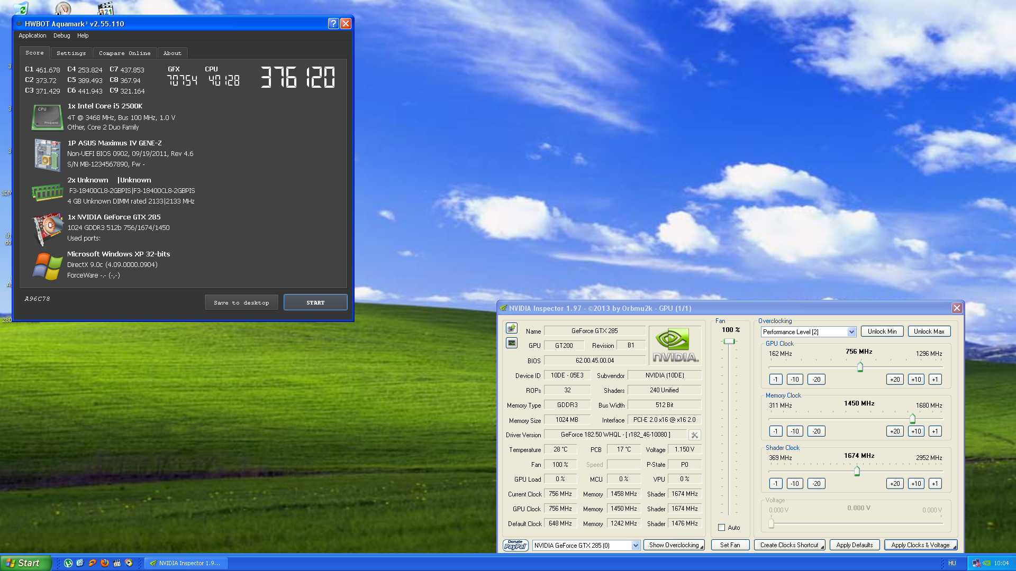Select the Score tab
The height and width of the screenshot is (571, 1016).
(34, 53)
